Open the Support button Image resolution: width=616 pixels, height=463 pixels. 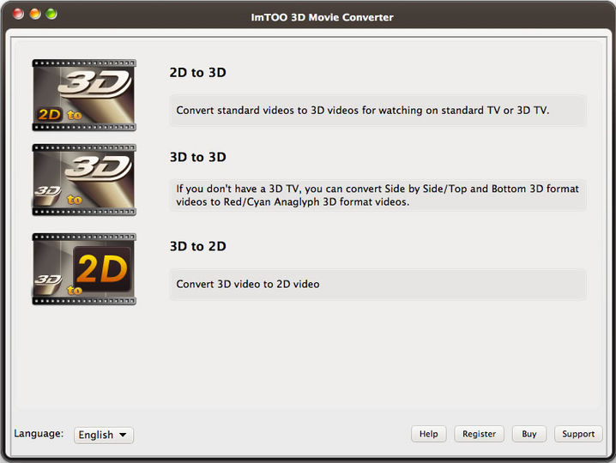point(578,434)
